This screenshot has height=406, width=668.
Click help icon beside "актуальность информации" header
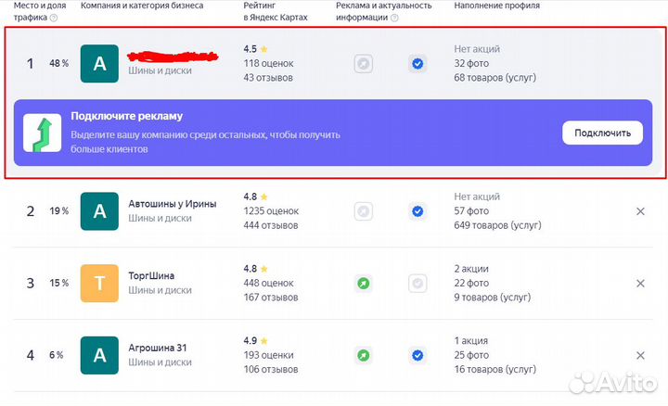[x=392, y=18]
